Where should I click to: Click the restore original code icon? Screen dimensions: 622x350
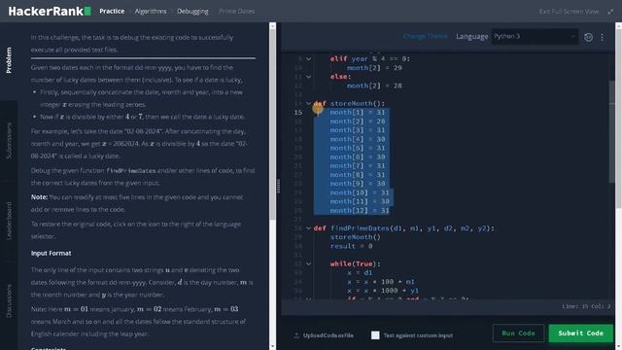[x=588, y=37]
